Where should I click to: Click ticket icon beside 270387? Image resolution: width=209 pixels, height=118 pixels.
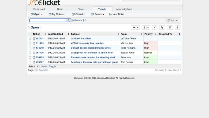34,62
